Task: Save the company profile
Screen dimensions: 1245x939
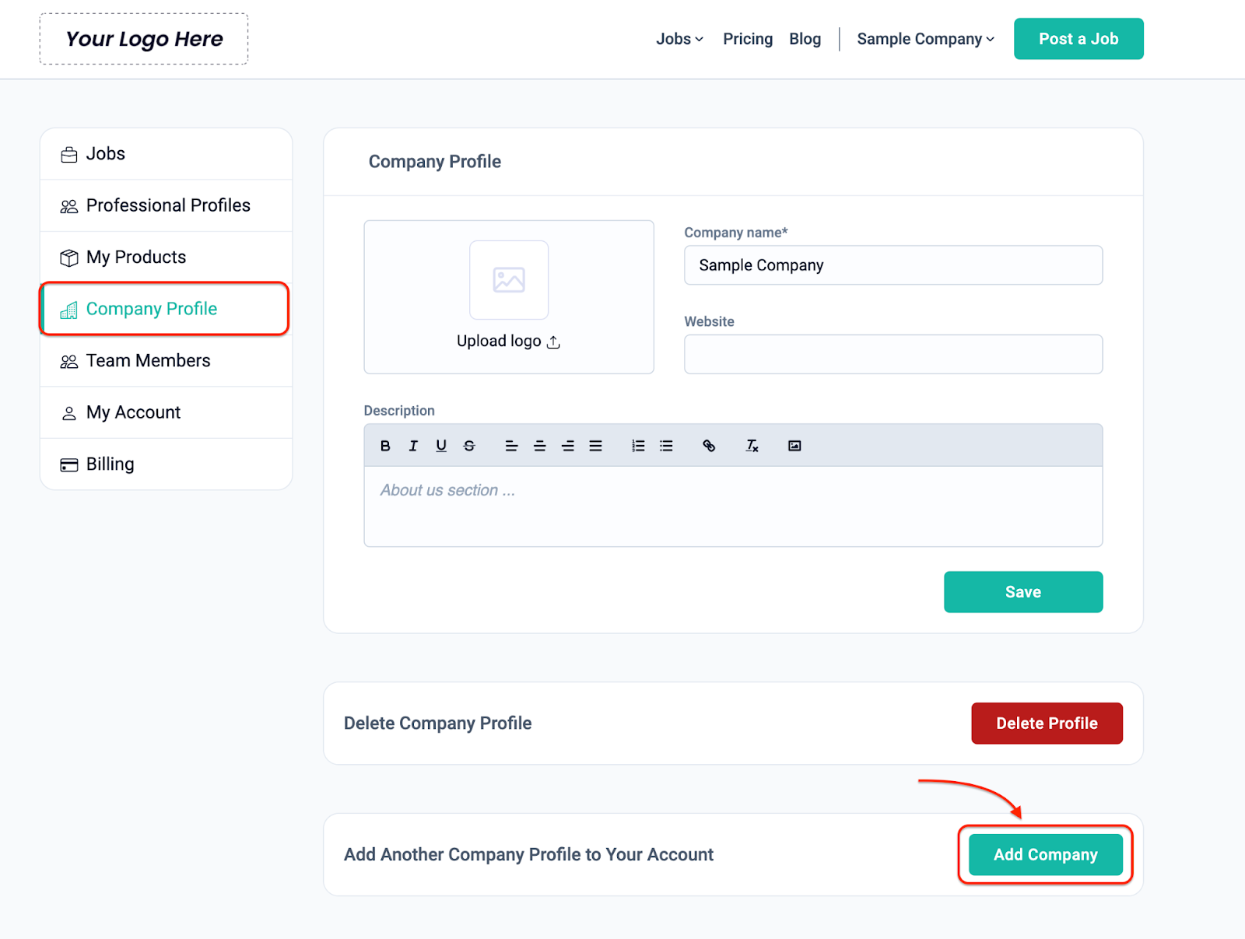Action: (1023, 592)
